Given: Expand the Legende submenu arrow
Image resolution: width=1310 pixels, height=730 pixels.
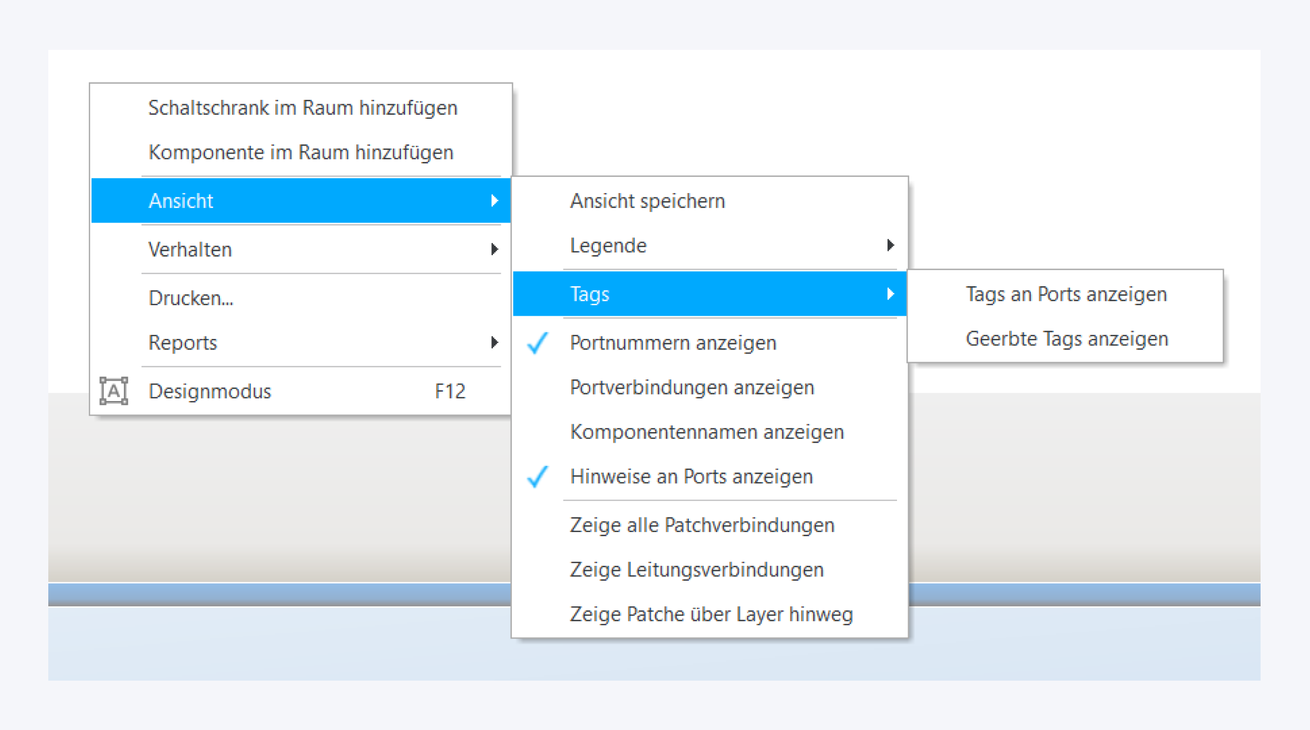Looking at the screenshot, I should (x=890, y=245).
